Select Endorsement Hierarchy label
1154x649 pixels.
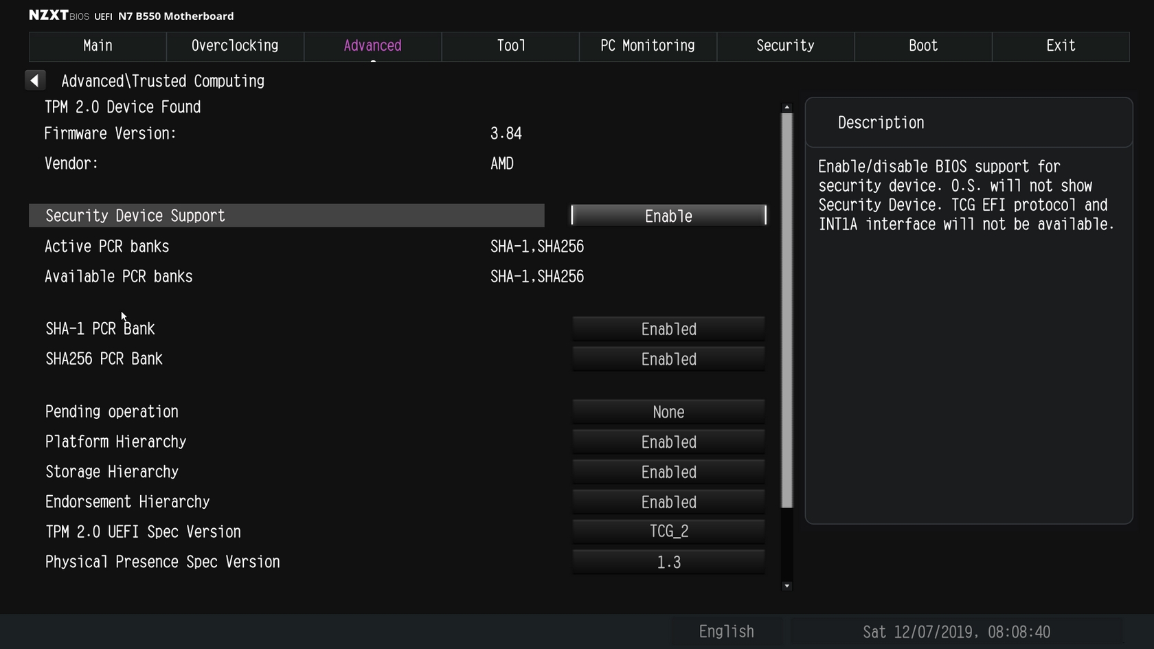pyautogui.click(x=127, y=502)
